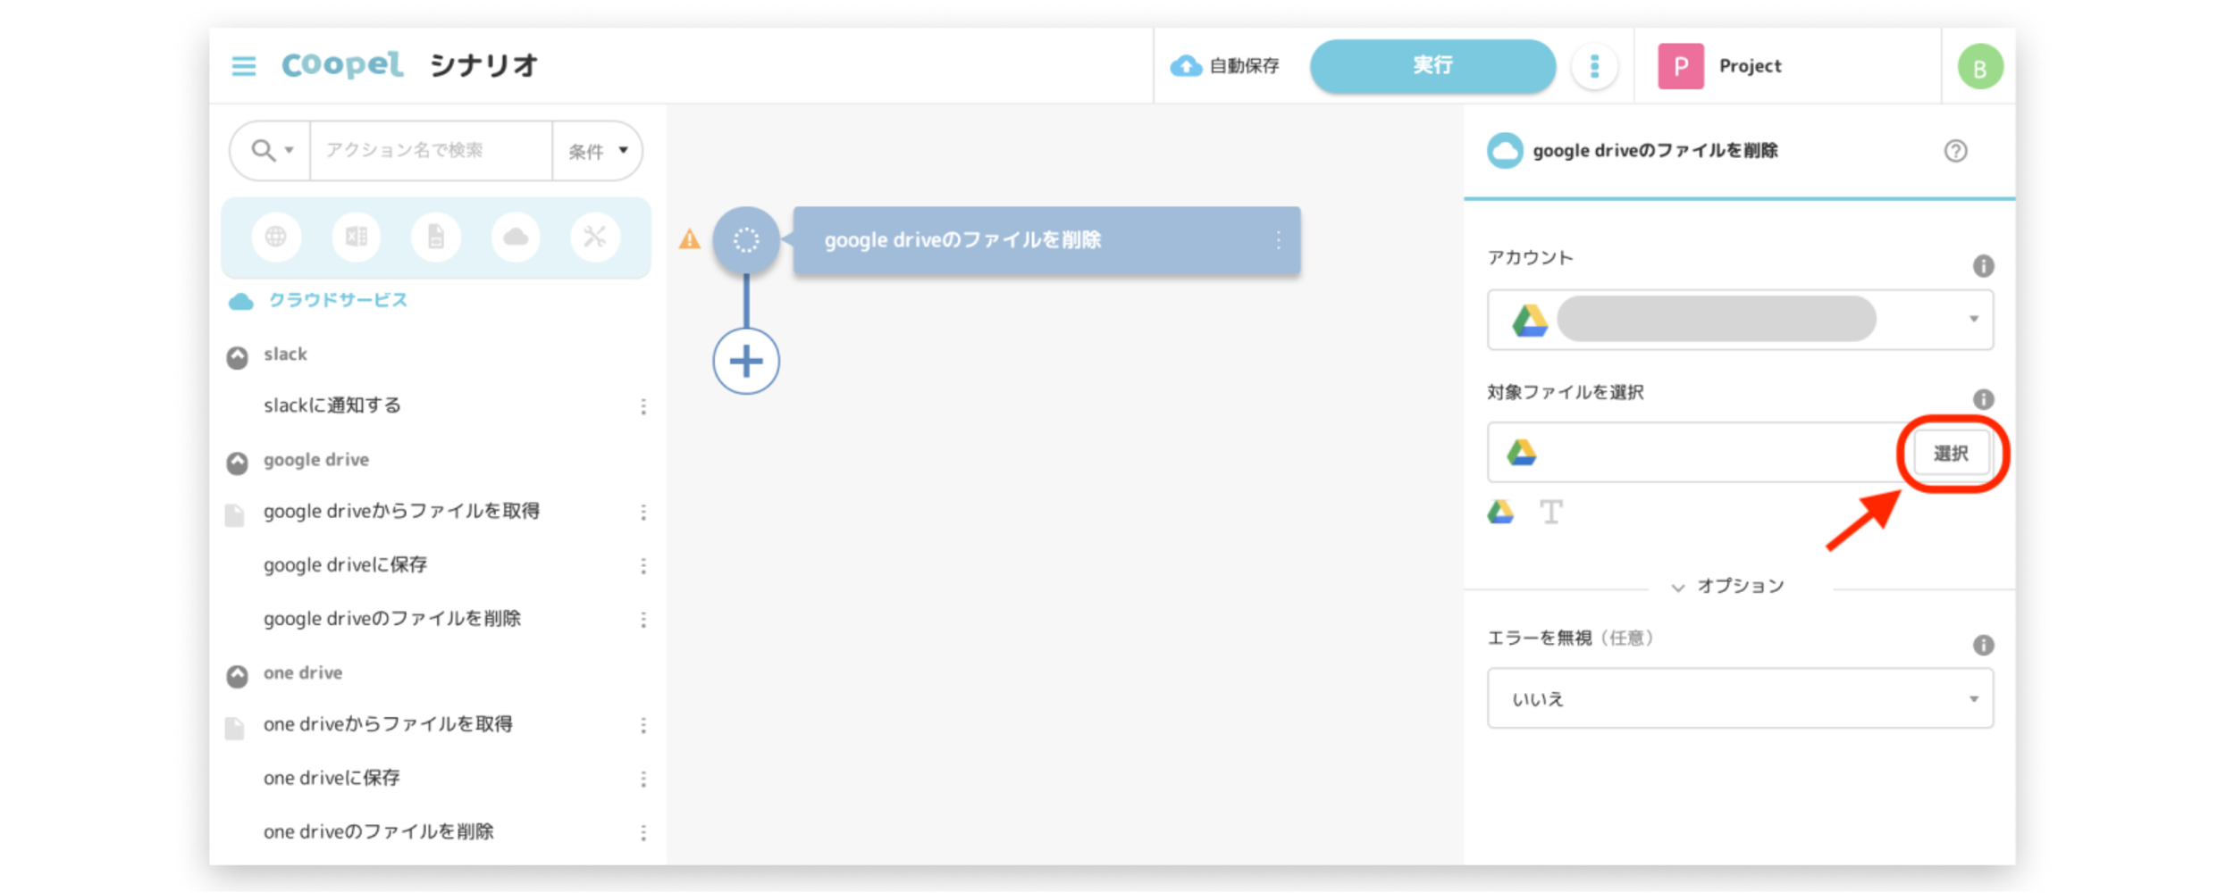The height and width of the screenshot is (893, 2234).
Task: Select the google driveのファイルを削除 canvas step
Action: [x=1046, y=240]
